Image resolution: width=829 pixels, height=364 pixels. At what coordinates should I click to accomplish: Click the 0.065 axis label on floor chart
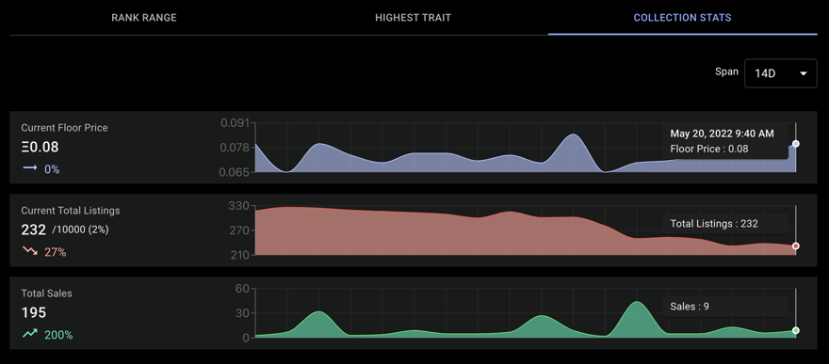coord(235,172)
